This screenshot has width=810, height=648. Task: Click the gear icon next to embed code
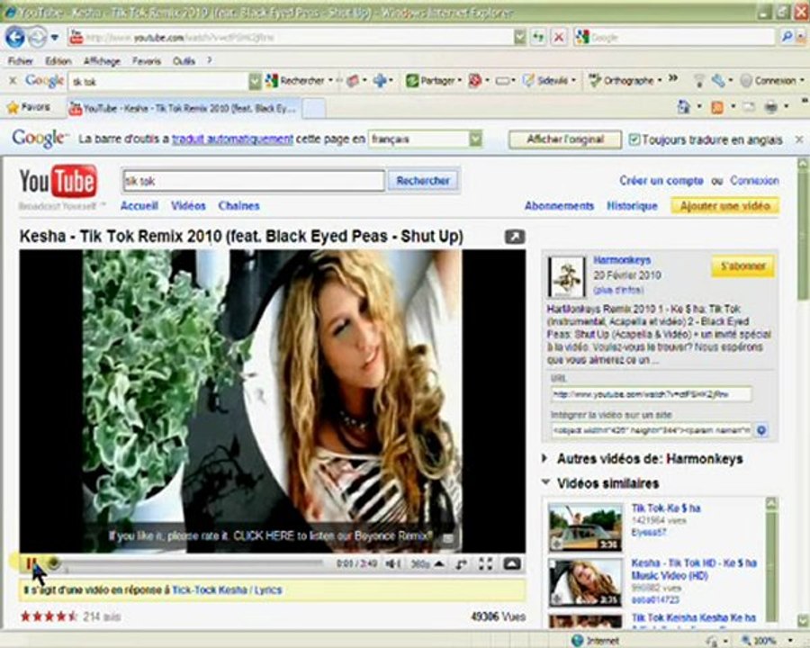[x=761, y=430]
